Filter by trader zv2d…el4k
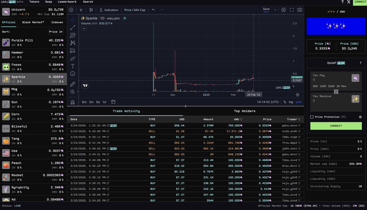This screenshot has height=210, width=367. tap(299, 131)
